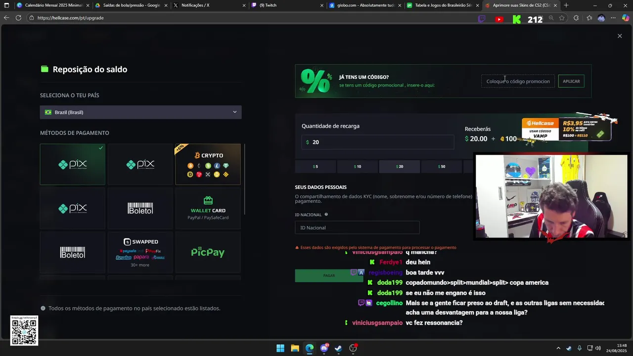Screen dimensions: 633x356
Task: Pick the third PIX payment tile
Action: (x=73, y=208)
